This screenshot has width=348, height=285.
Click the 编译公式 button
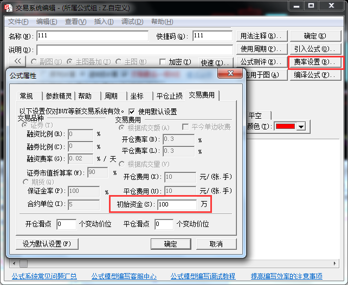[315, 75]
